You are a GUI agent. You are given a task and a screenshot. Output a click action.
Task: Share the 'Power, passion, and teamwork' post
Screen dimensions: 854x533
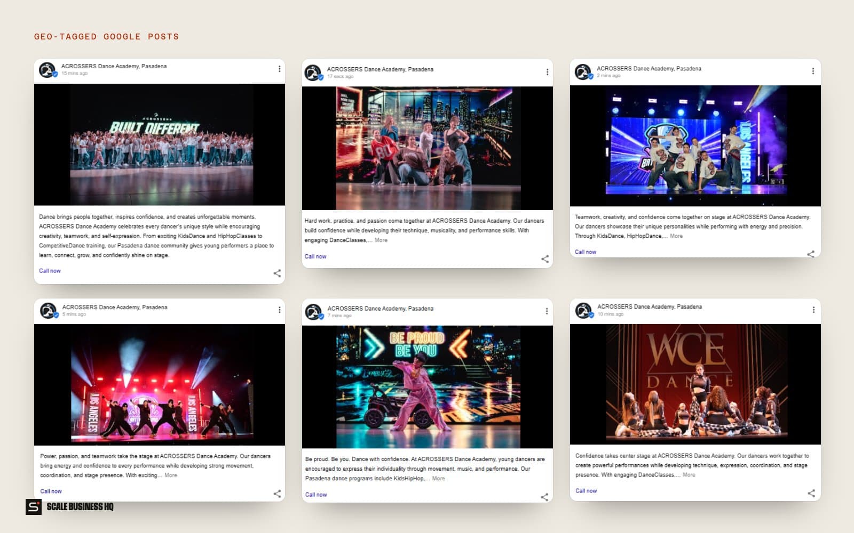click(277, 494)
